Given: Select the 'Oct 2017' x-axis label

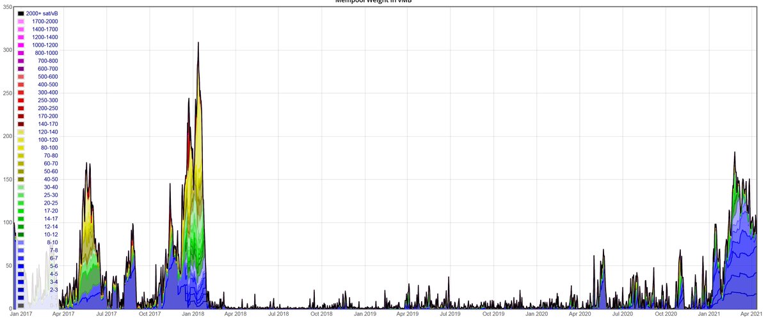Looking at the screenshot, I should 149,314.
